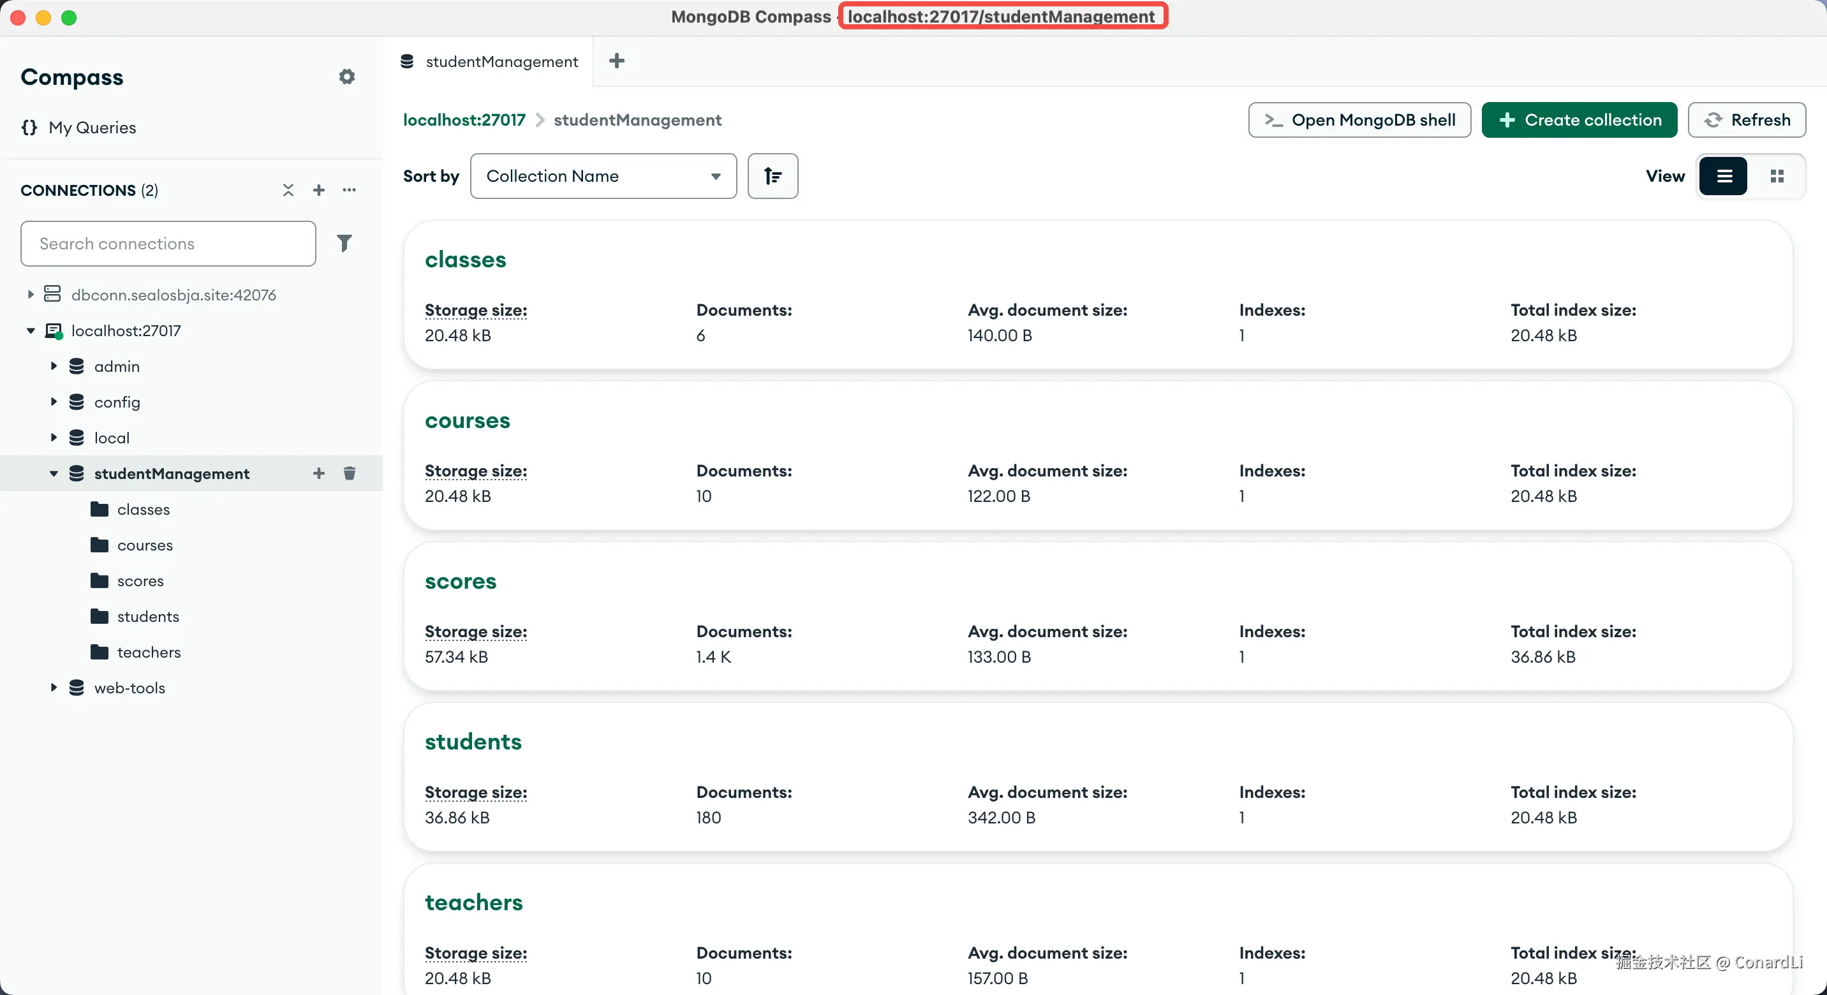Switch to list view
Image resolution: width=1827 pixels, height=995 pixels.
click(1724, 176)
